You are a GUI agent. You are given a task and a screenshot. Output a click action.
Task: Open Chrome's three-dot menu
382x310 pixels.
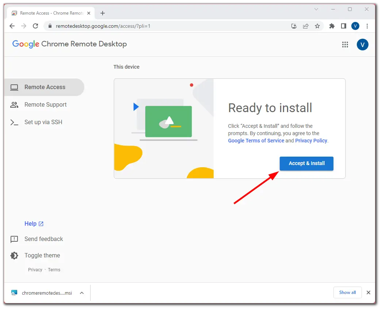click(x=367, y=26)
